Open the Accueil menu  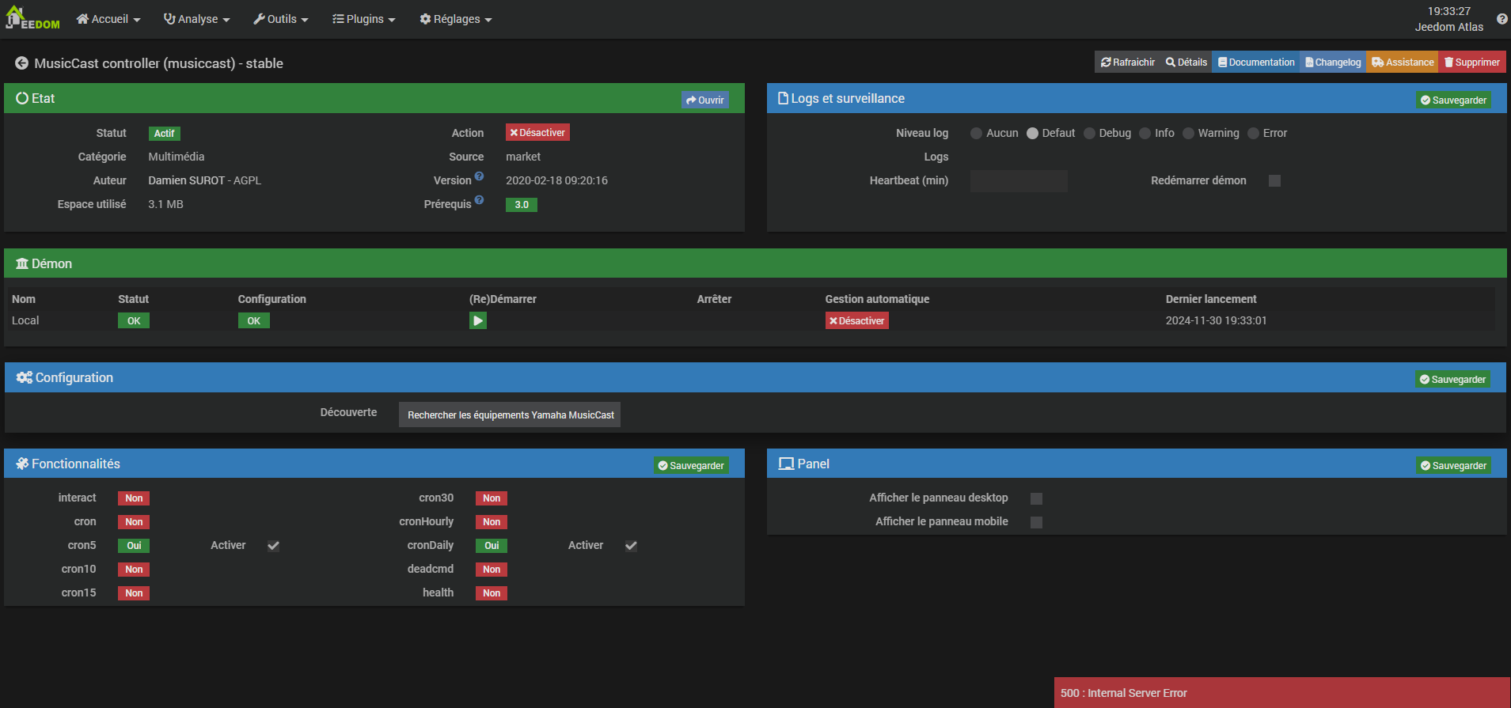click(x=108, y=19)
